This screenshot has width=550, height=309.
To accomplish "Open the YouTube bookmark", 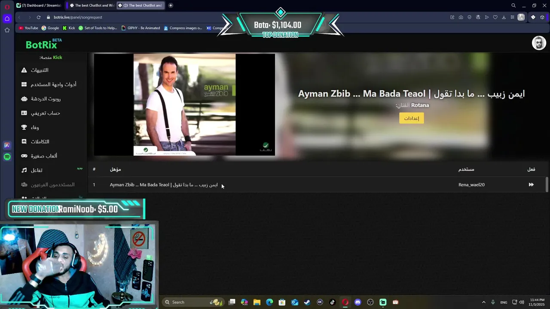I will (x=28, y=28).
